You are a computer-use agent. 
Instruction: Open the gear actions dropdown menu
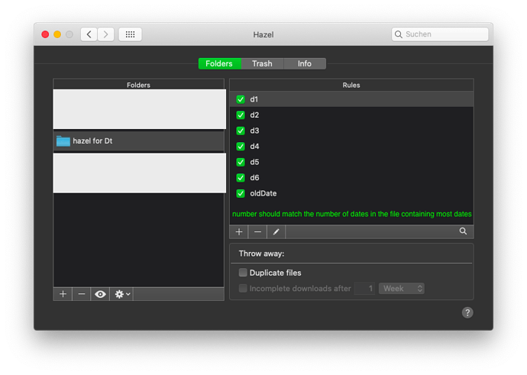tap(121, 294)
